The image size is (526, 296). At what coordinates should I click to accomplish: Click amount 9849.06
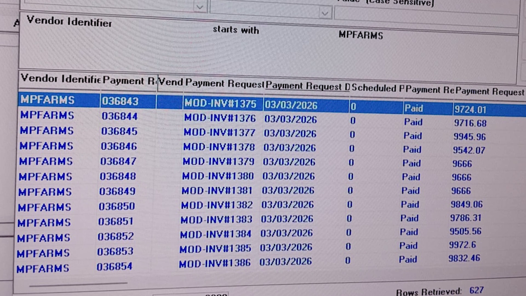pyautogui.click(x=467, y=204)
